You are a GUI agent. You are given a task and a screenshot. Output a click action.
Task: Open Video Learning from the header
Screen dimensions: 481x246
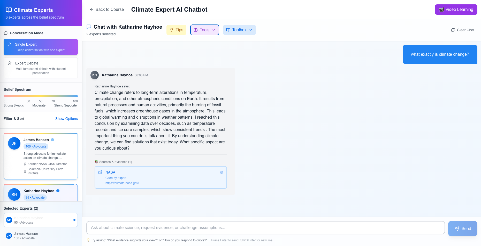(456, 10)
